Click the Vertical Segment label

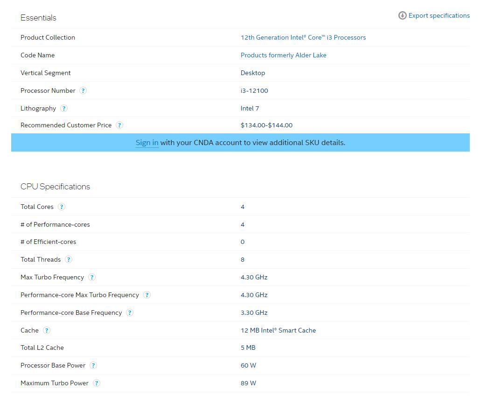click(x=46, y=73)
